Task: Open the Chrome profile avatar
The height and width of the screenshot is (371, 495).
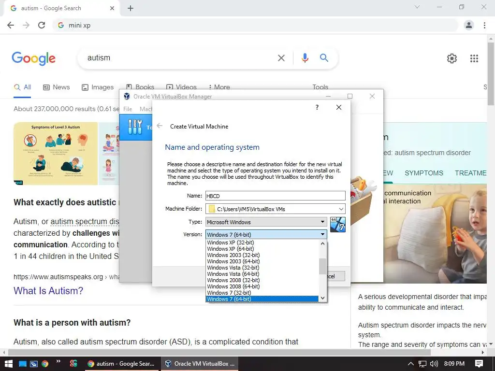Action: (x=469, y=25)
